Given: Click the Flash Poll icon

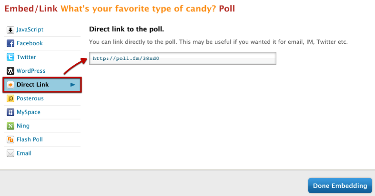Looking at the screenshot, I should 10,140.
